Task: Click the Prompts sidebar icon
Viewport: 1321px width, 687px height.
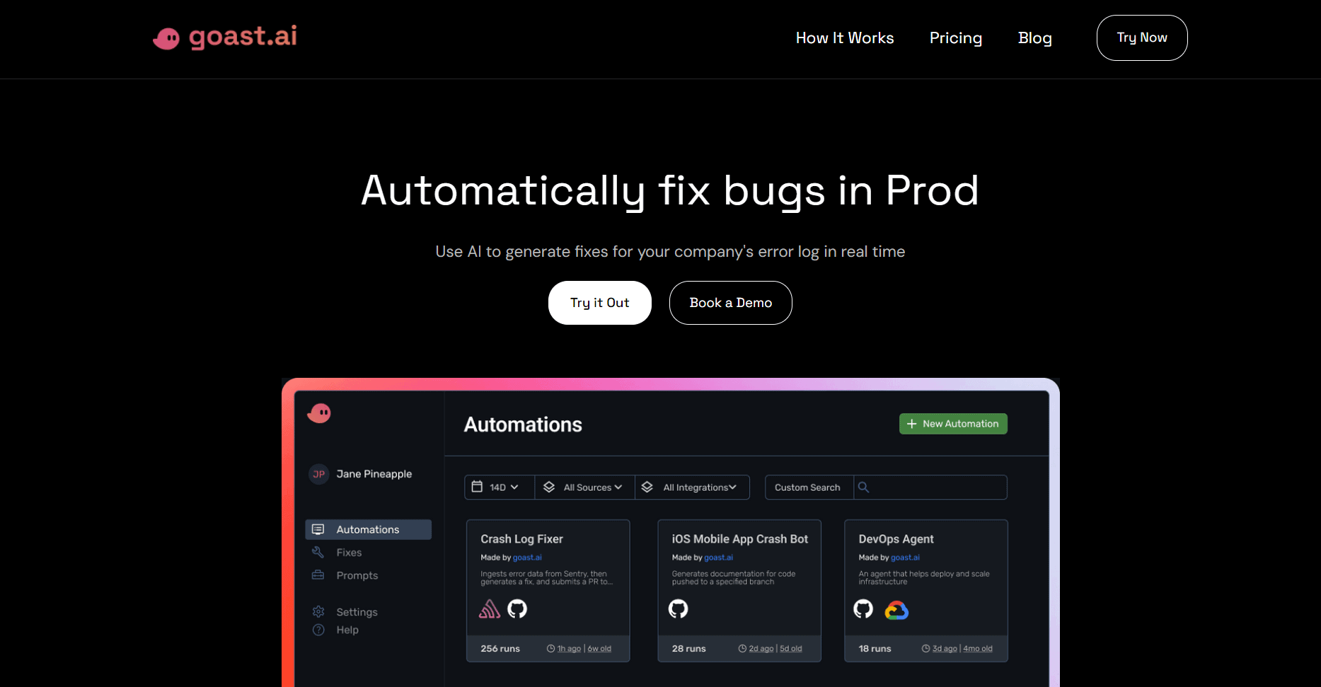Action: click(x=318, y=575)
